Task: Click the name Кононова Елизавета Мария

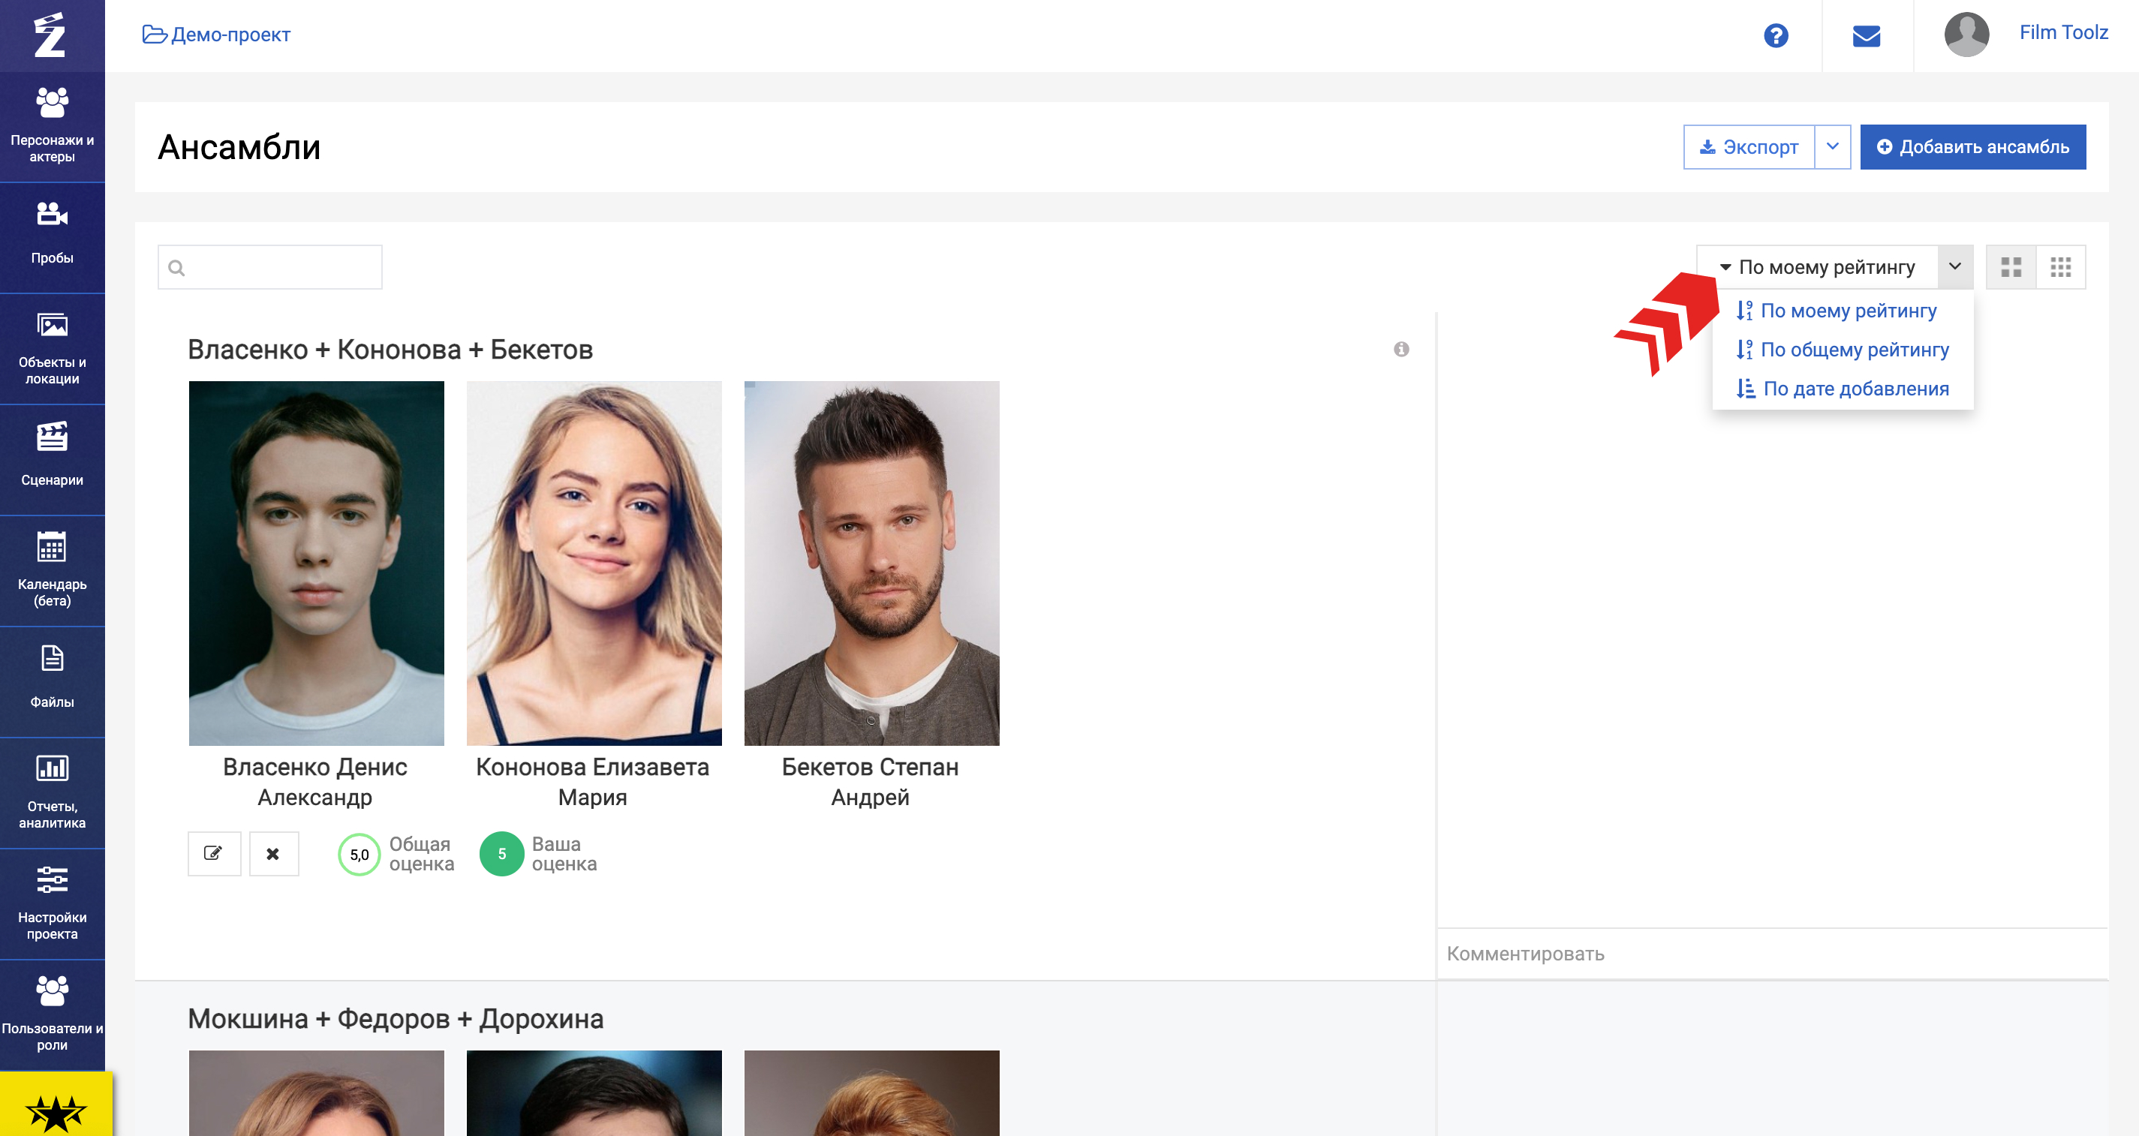Action: pyautogui.click(x=592, y=781)
